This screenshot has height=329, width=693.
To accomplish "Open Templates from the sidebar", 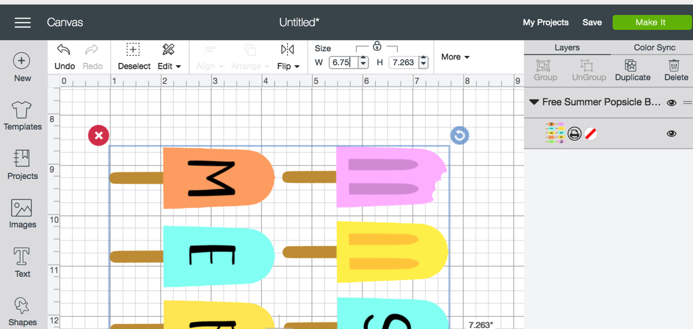I will pos(22,115).
